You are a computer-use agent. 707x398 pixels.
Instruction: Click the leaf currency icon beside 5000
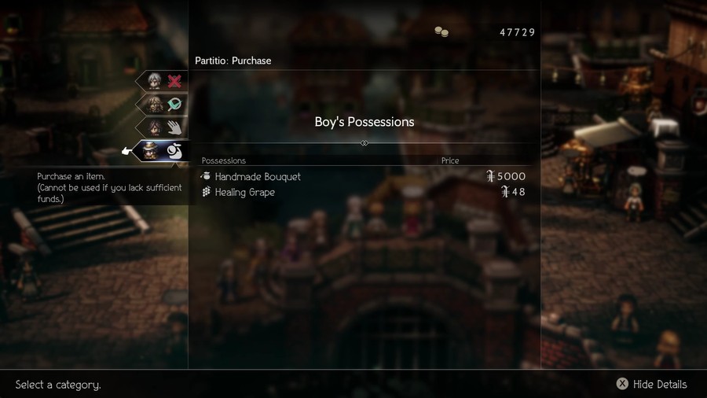(x=490, y=176)
